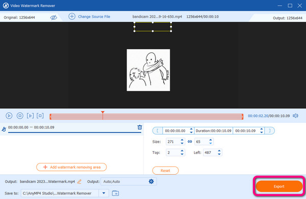Click the Original: 1256x644 label
Image resolution: width=306 pixels, height=199 pixels.
19,17
